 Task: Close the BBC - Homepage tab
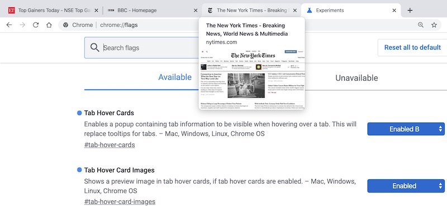pyautogui.click(x=196, y=11)
